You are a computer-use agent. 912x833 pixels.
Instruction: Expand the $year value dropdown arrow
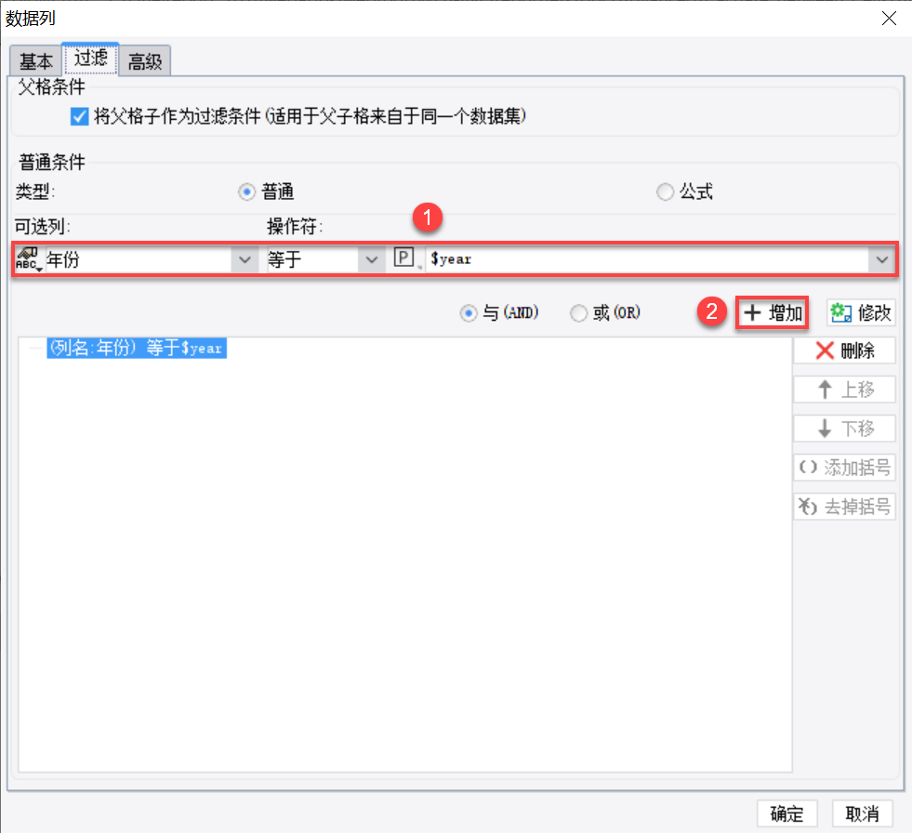881,259
